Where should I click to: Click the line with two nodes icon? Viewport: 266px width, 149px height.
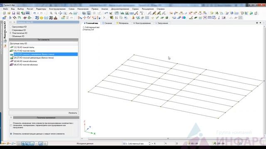(136, 13)
